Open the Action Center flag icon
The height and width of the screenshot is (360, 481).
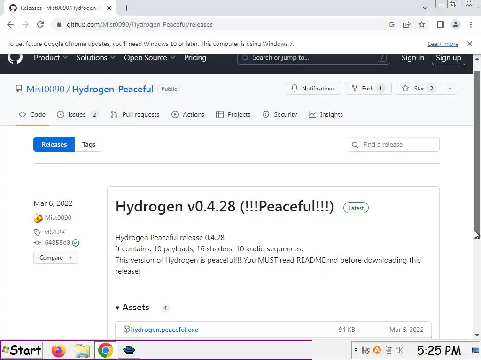pos(365,350)
